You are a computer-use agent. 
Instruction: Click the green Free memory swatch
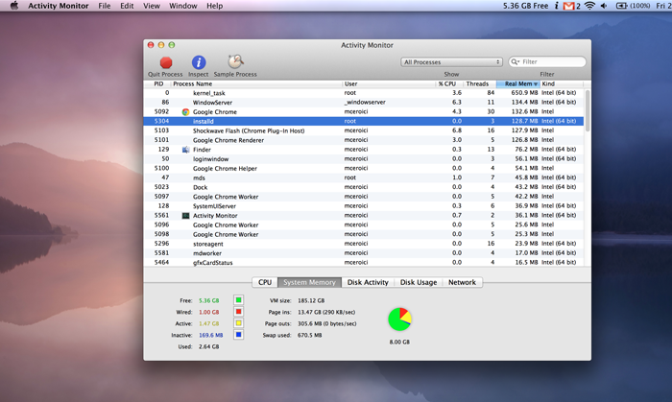point(239,300)
